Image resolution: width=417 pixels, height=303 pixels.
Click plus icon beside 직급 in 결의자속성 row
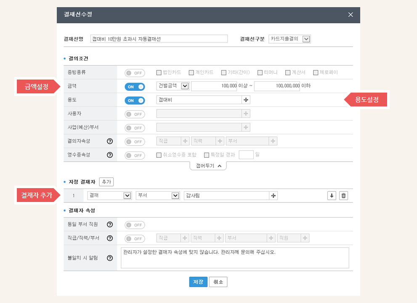(x=185, y=141)
